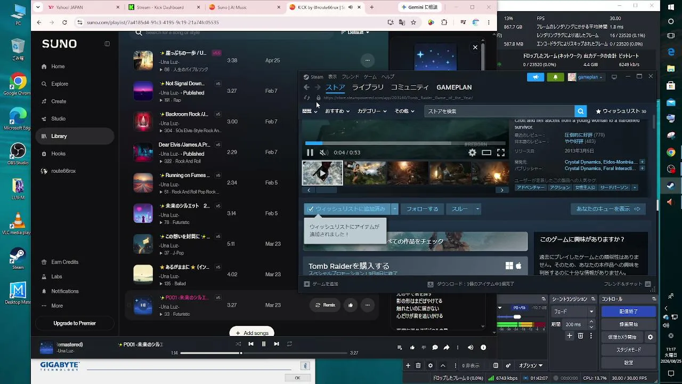Mute the Suno player volume

coord(470,348)
